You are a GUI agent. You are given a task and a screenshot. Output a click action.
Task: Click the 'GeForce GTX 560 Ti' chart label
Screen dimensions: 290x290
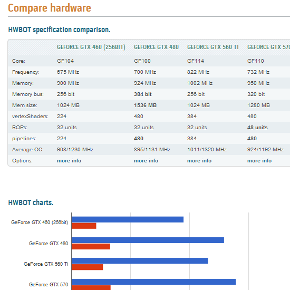pos(46,264)
